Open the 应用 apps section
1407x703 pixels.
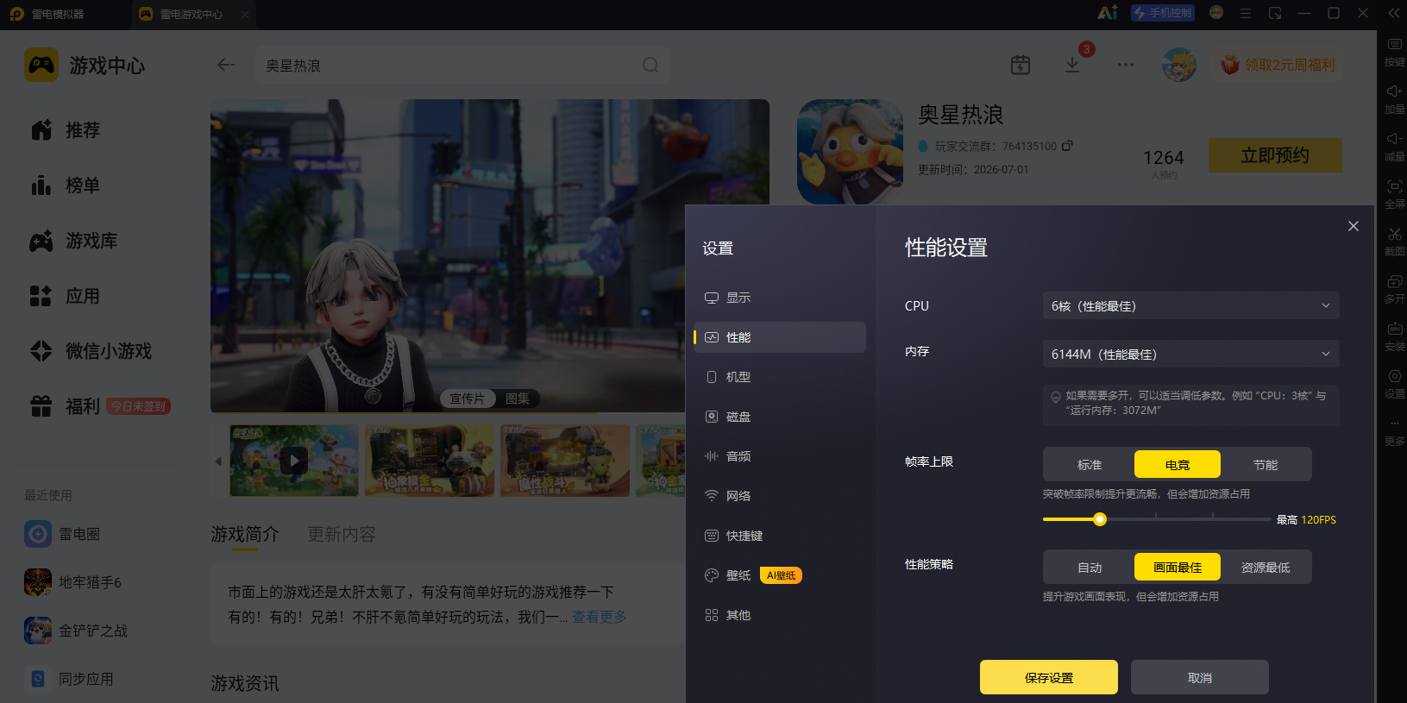click(66, 296)
